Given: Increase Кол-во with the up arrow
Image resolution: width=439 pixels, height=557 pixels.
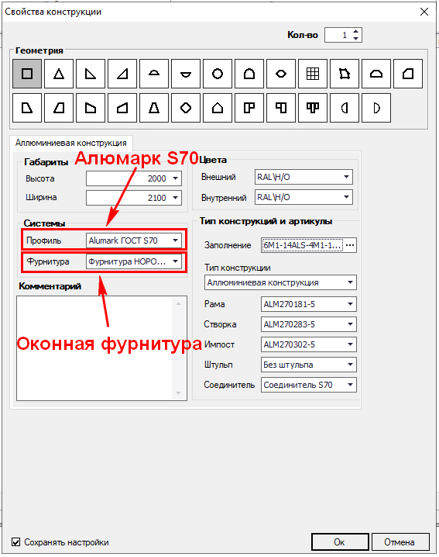Looking at the screenshot, I should pos(356,32).
